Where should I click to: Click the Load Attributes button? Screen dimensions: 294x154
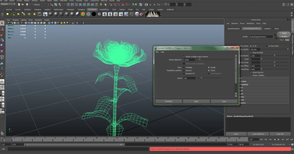(x=258, y=134)
